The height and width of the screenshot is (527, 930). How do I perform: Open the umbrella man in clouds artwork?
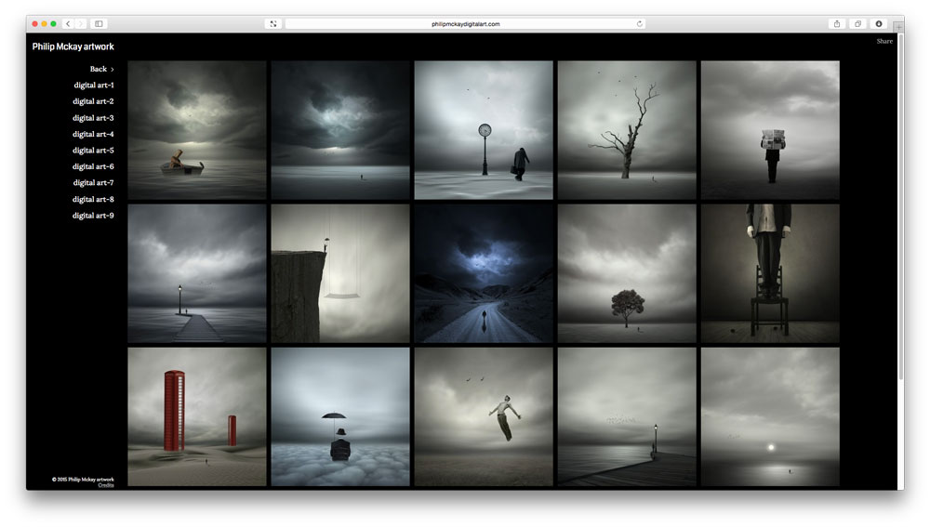[340, 416]
